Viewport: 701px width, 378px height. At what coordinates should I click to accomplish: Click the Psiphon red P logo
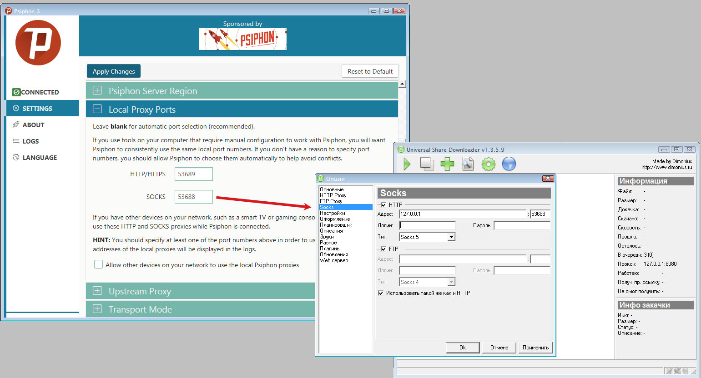point(38,43)
